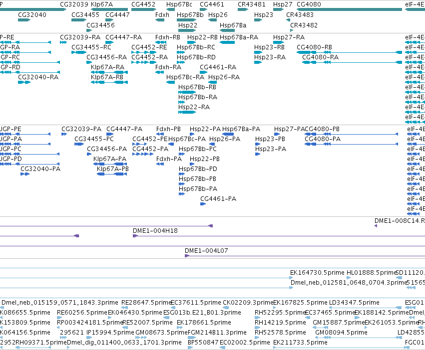Select the Hsp67Bb gene label
The image size is (425, 350).
click(x=190, y=14)
